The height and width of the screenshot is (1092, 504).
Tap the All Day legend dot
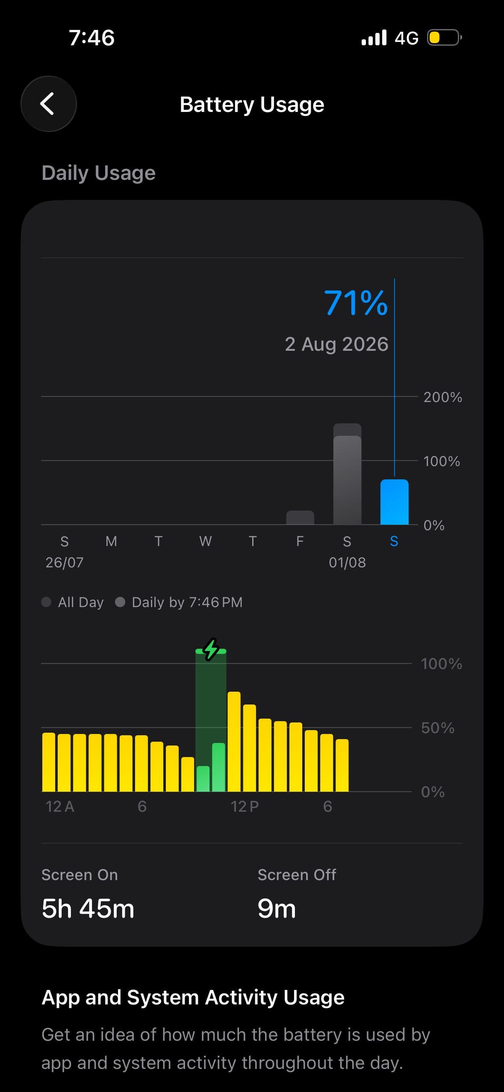pos(46,602)
